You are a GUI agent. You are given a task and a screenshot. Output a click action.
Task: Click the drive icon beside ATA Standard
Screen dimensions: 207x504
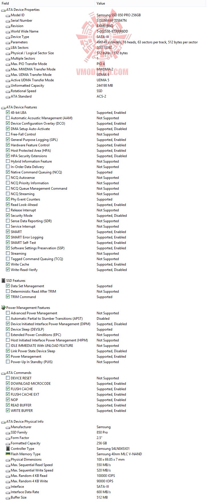coord(8,97)
